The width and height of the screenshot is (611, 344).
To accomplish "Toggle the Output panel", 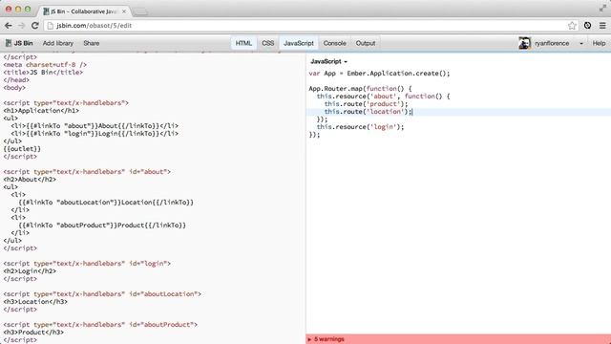I will pos(366,43).
